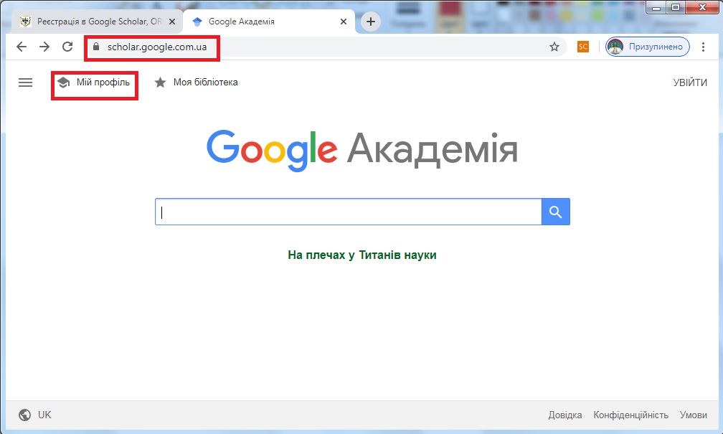The width and height of the screenshot is (723, 434).
Task: View site info via the padlock icon
Action: point(96,47)
